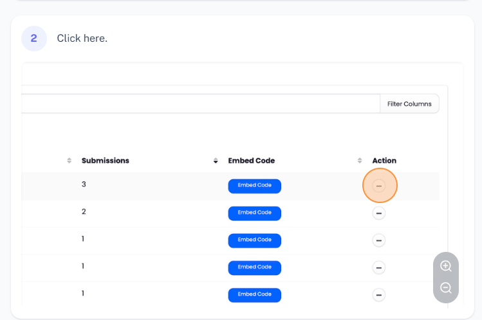Click the Submissions column header

(106, 161)
